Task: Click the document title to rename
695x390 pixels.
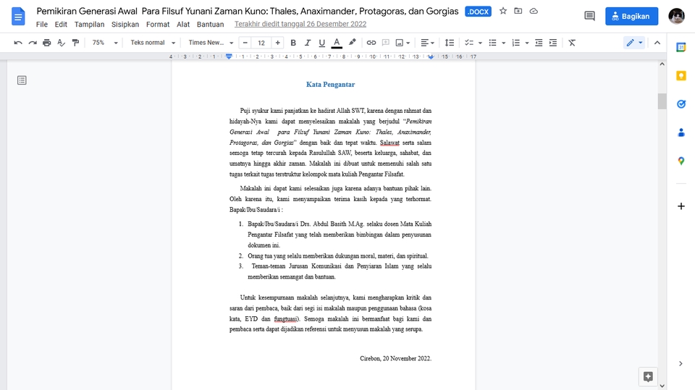Action: (x=248, y=11)
